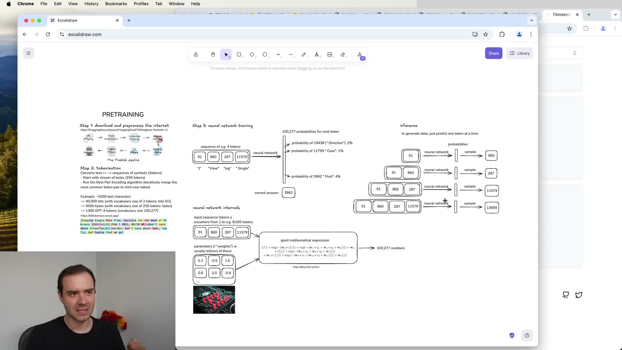Bookmark this page with star icon
This screenshot has width=622, height=350.
click(486, 34)
